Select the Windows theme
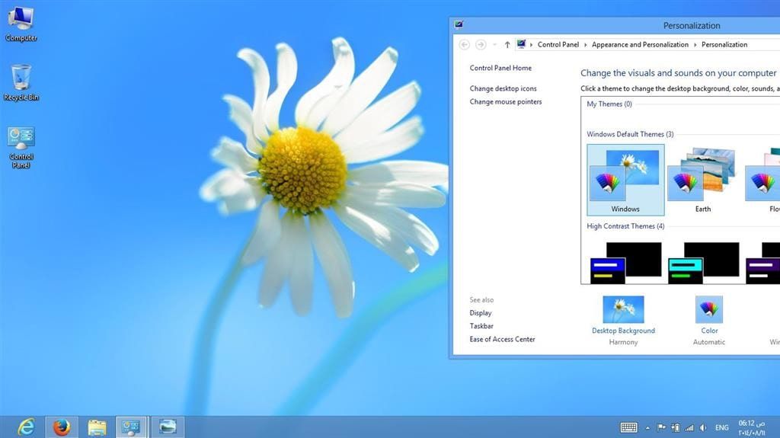The width and height of the screenshot is (780, 438). pos(625,180)
